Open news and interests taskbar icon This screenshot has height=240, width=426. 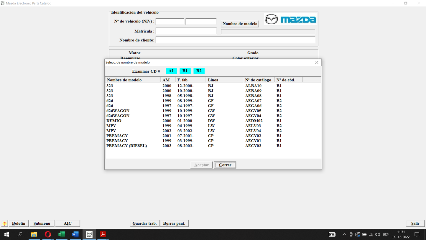(332, 234)
